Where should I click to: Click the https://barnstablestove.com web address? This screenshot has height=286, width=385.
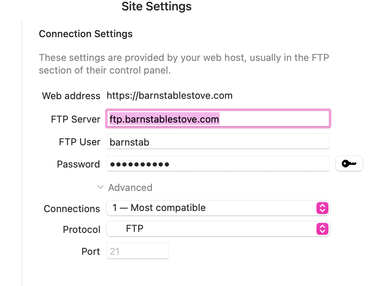point(169,96)
